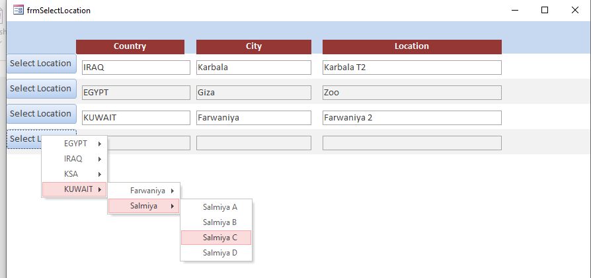Image resolution: width=591 pixels, height=278 pixels.
Task: Maximize the frmSelectLocation window
Action: [545, 10]
